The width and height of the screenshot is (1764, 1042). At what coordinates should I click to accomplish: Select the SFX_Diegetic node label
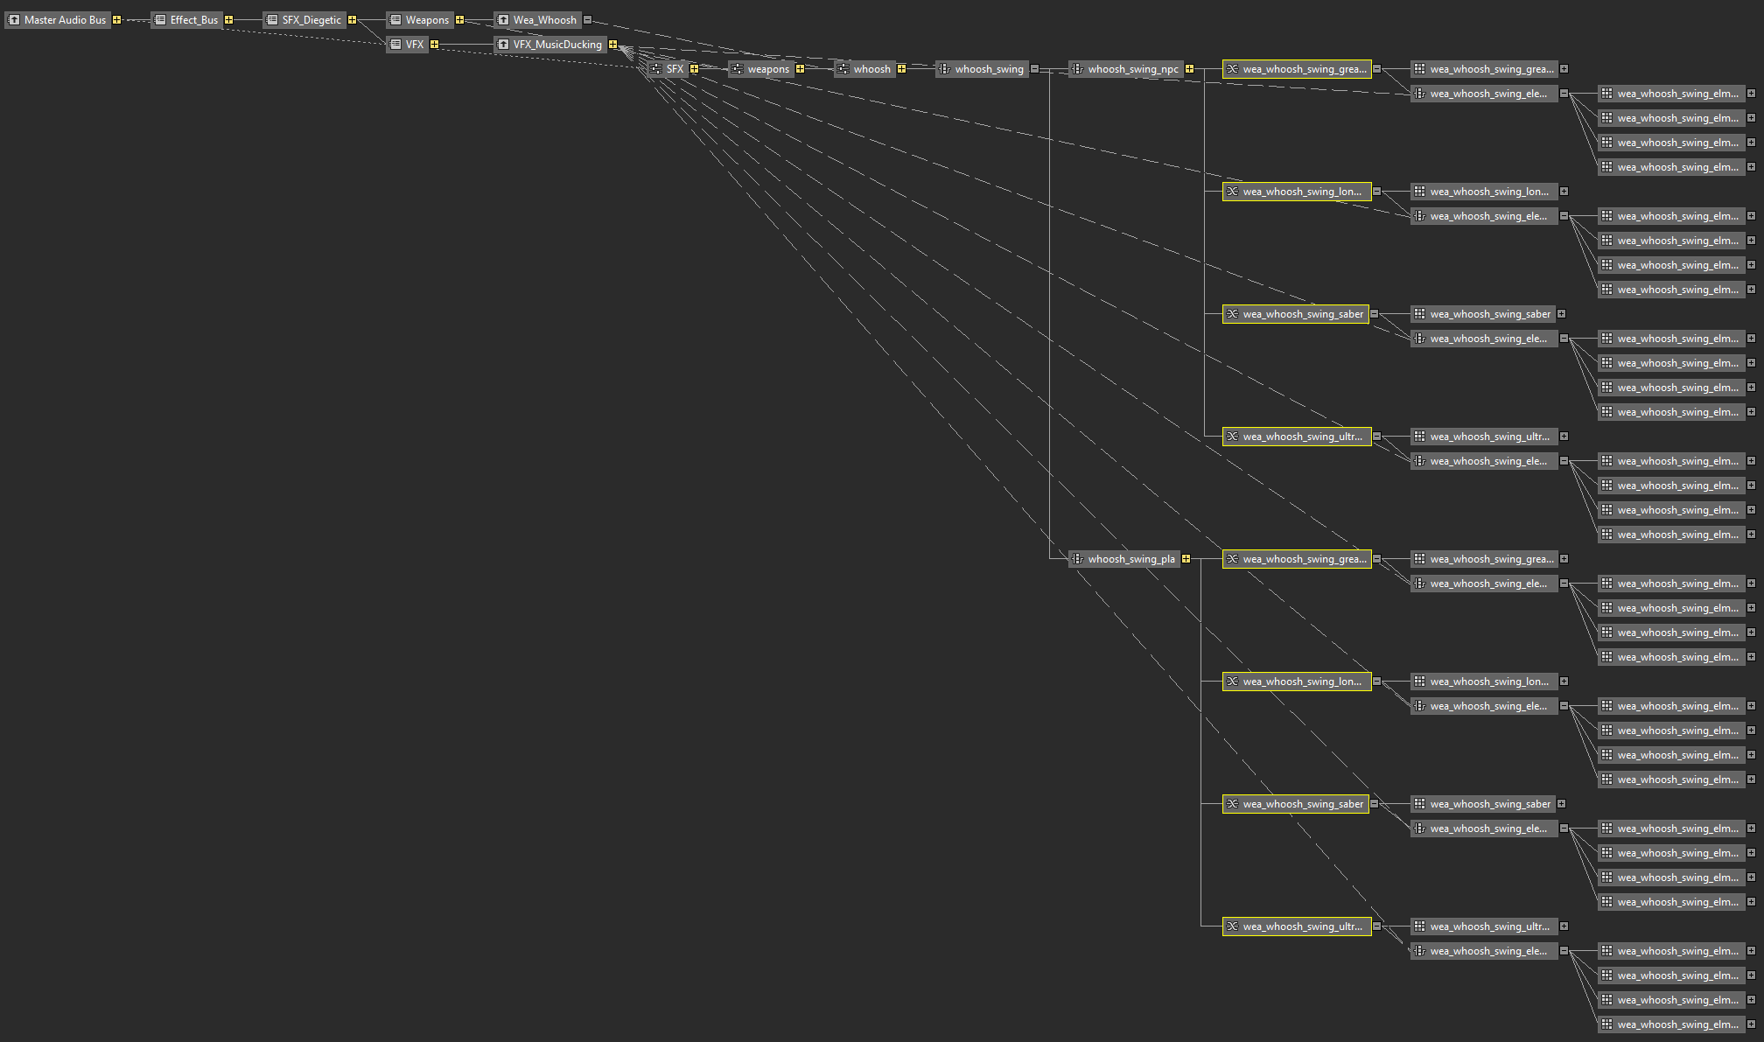pyautogui.click(x=311, y=20)
